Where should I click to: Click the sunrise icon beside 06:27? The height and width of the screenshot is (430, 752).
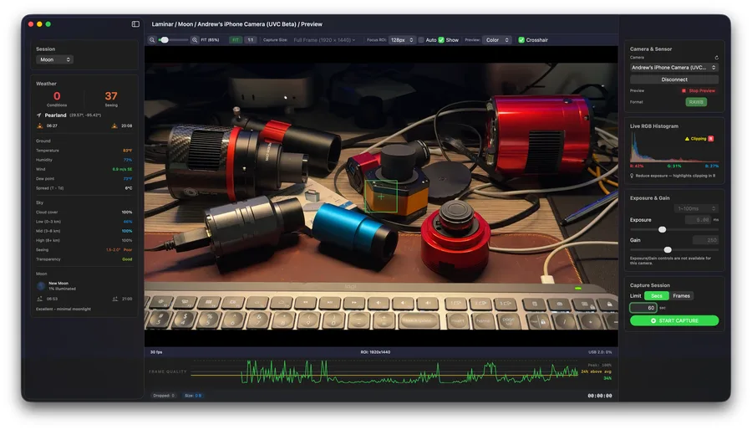pos(40,125)
